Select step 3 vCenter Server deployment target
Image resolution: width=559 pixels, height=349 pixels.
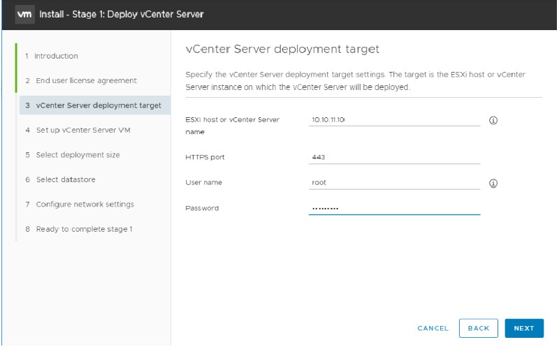[95, 105]
